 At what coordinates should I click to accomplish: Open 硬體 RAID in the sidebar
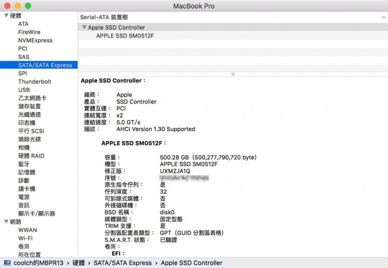[x=31, y=156]
